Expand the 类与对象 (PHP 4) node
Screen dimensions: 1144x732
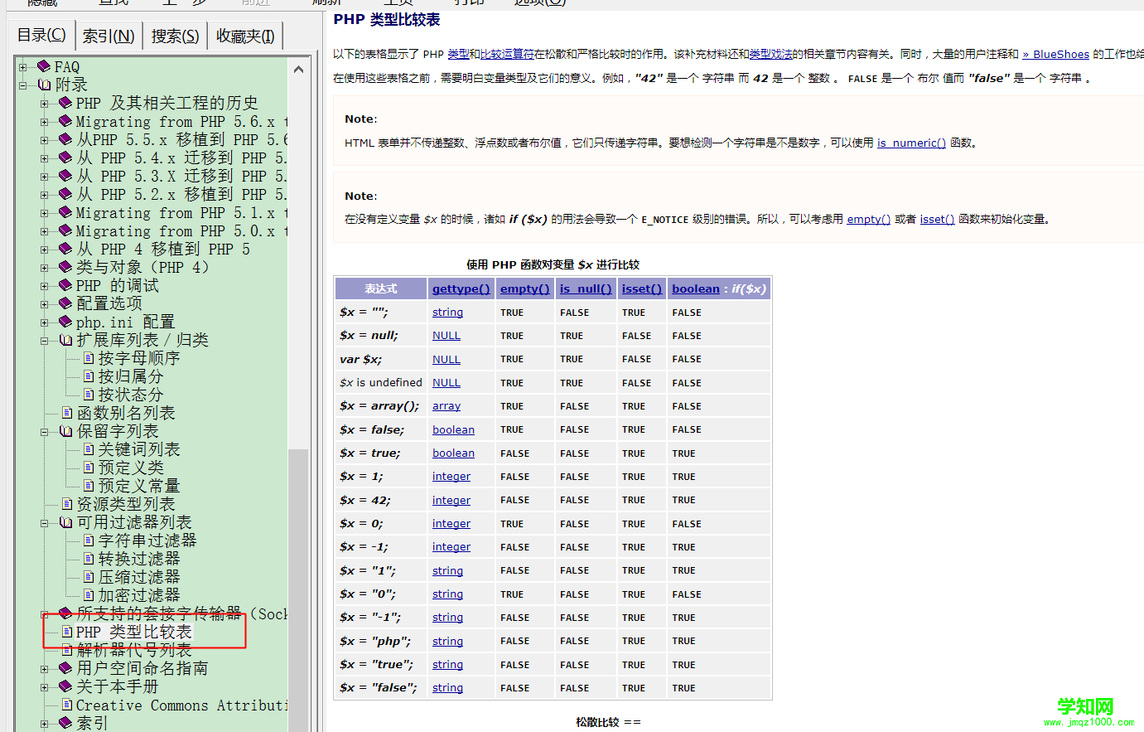pos(45,268)
